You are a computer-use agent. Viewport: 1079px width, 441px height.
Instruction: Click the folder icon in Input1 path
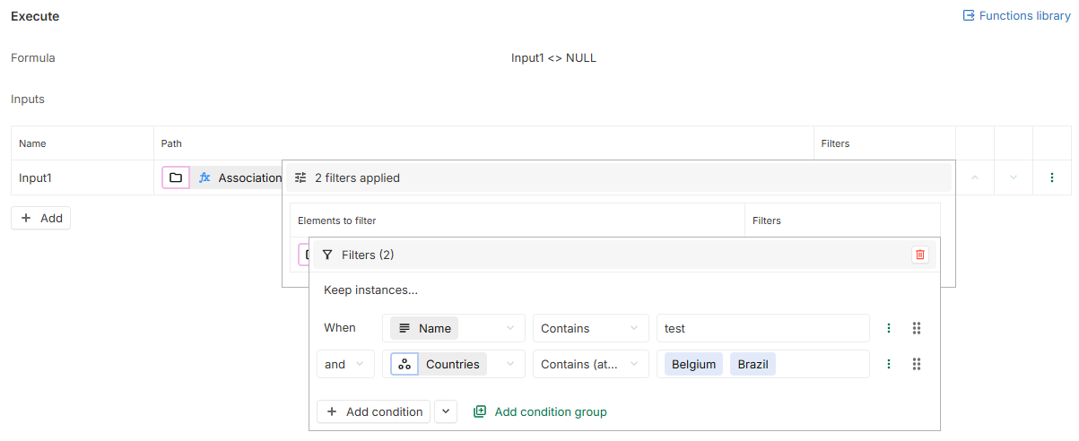pos(176,177)
